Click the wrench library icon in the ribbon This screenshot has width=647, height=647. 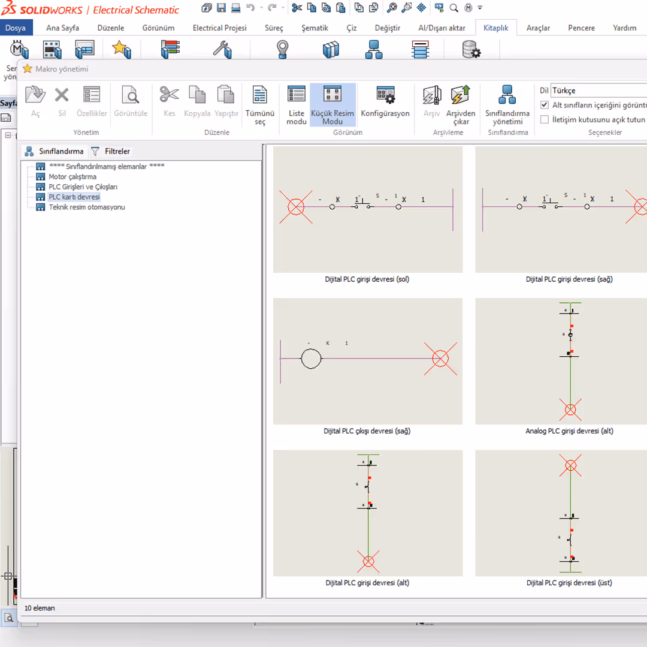pyautogui.click(x=222, y=50)
